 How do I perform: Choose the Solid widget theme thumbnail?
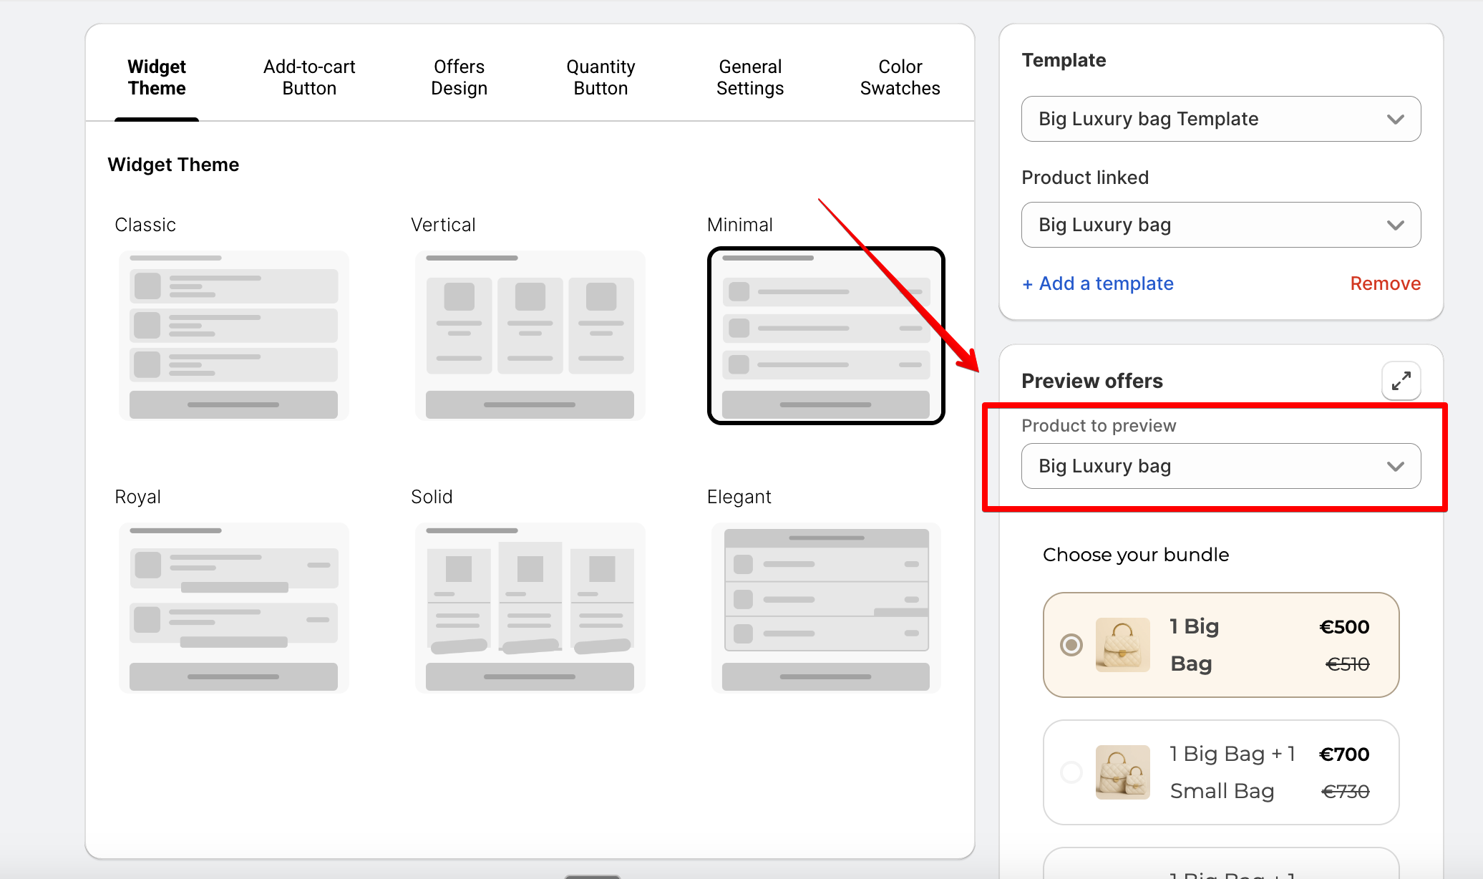(x=530, y=607)
